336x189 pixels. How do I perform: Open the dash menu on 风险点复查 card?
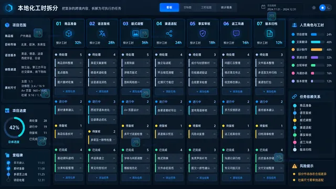[x=214, y=134]
